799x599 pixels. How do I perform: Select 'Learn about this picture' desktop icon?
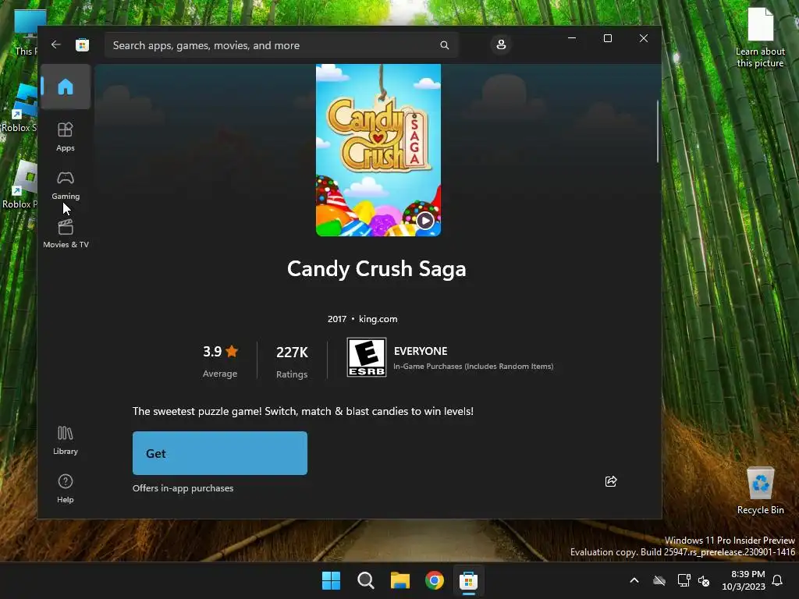click(760, 37)
